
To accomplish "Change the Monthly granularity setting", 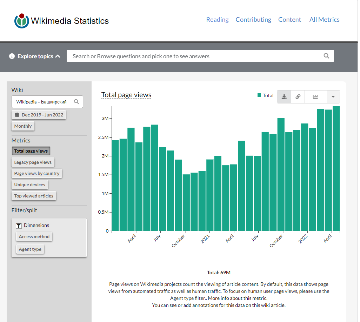I will (23, 126).
